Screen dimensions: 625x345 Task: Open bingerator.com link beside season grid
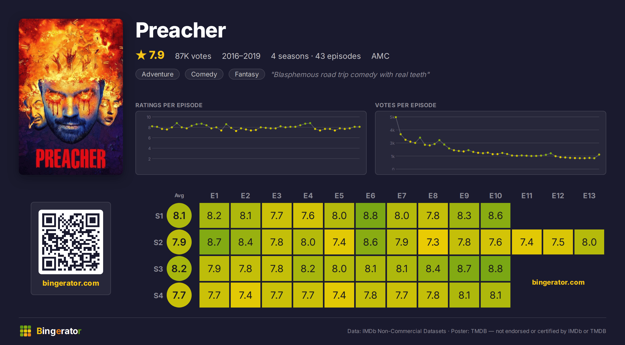point(558,282)
